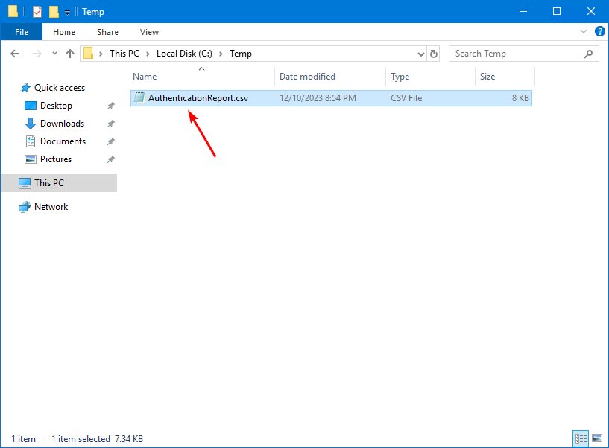609x448 pixels.
Task: Click inside the Search Temp box
Action: (x=518, y=54)
